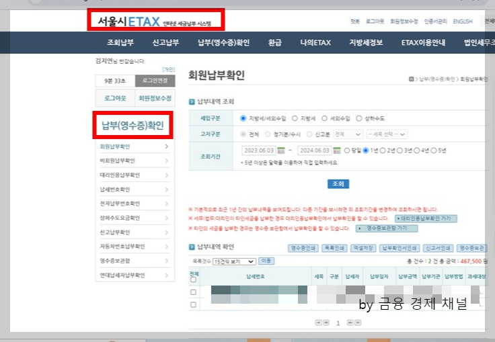Open the 세목 선택 dropdown
The image size is (495, 342).
tap(387, 134)
